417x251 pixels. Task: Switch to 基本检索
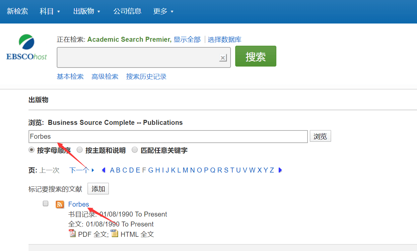(70, 77)
